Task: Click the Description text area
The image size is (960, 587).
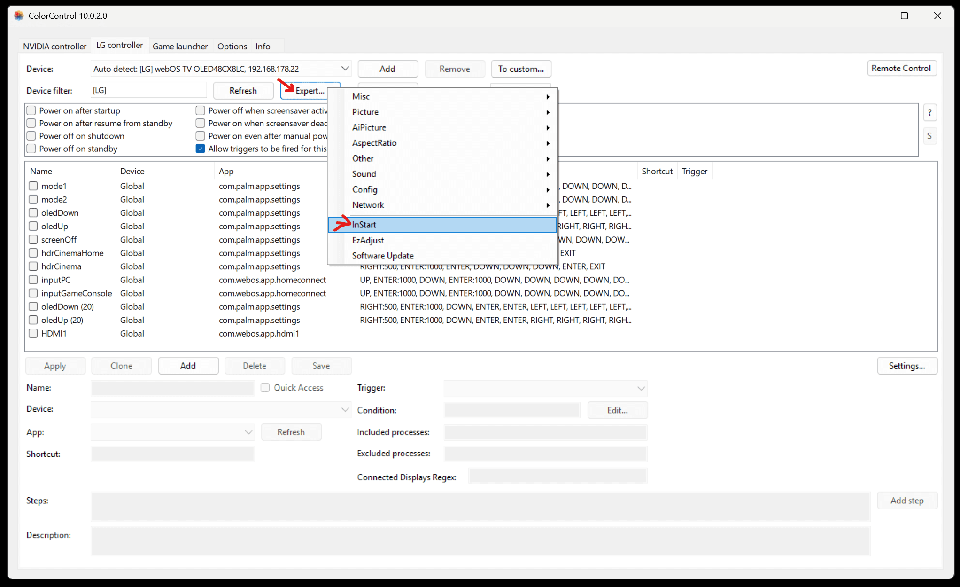Action: tap(480, 541)
